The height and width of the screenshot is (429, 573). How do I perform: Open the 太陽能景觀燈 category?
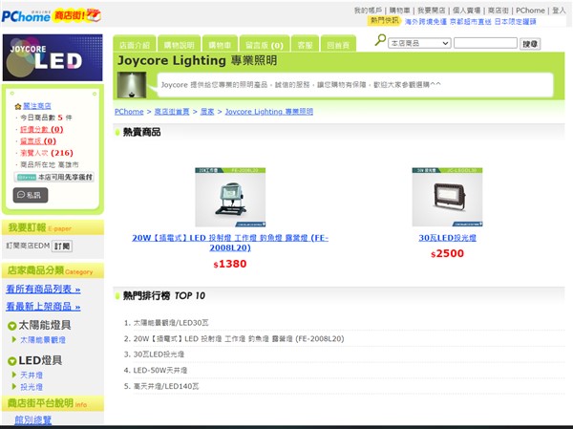tap(43, 340)
